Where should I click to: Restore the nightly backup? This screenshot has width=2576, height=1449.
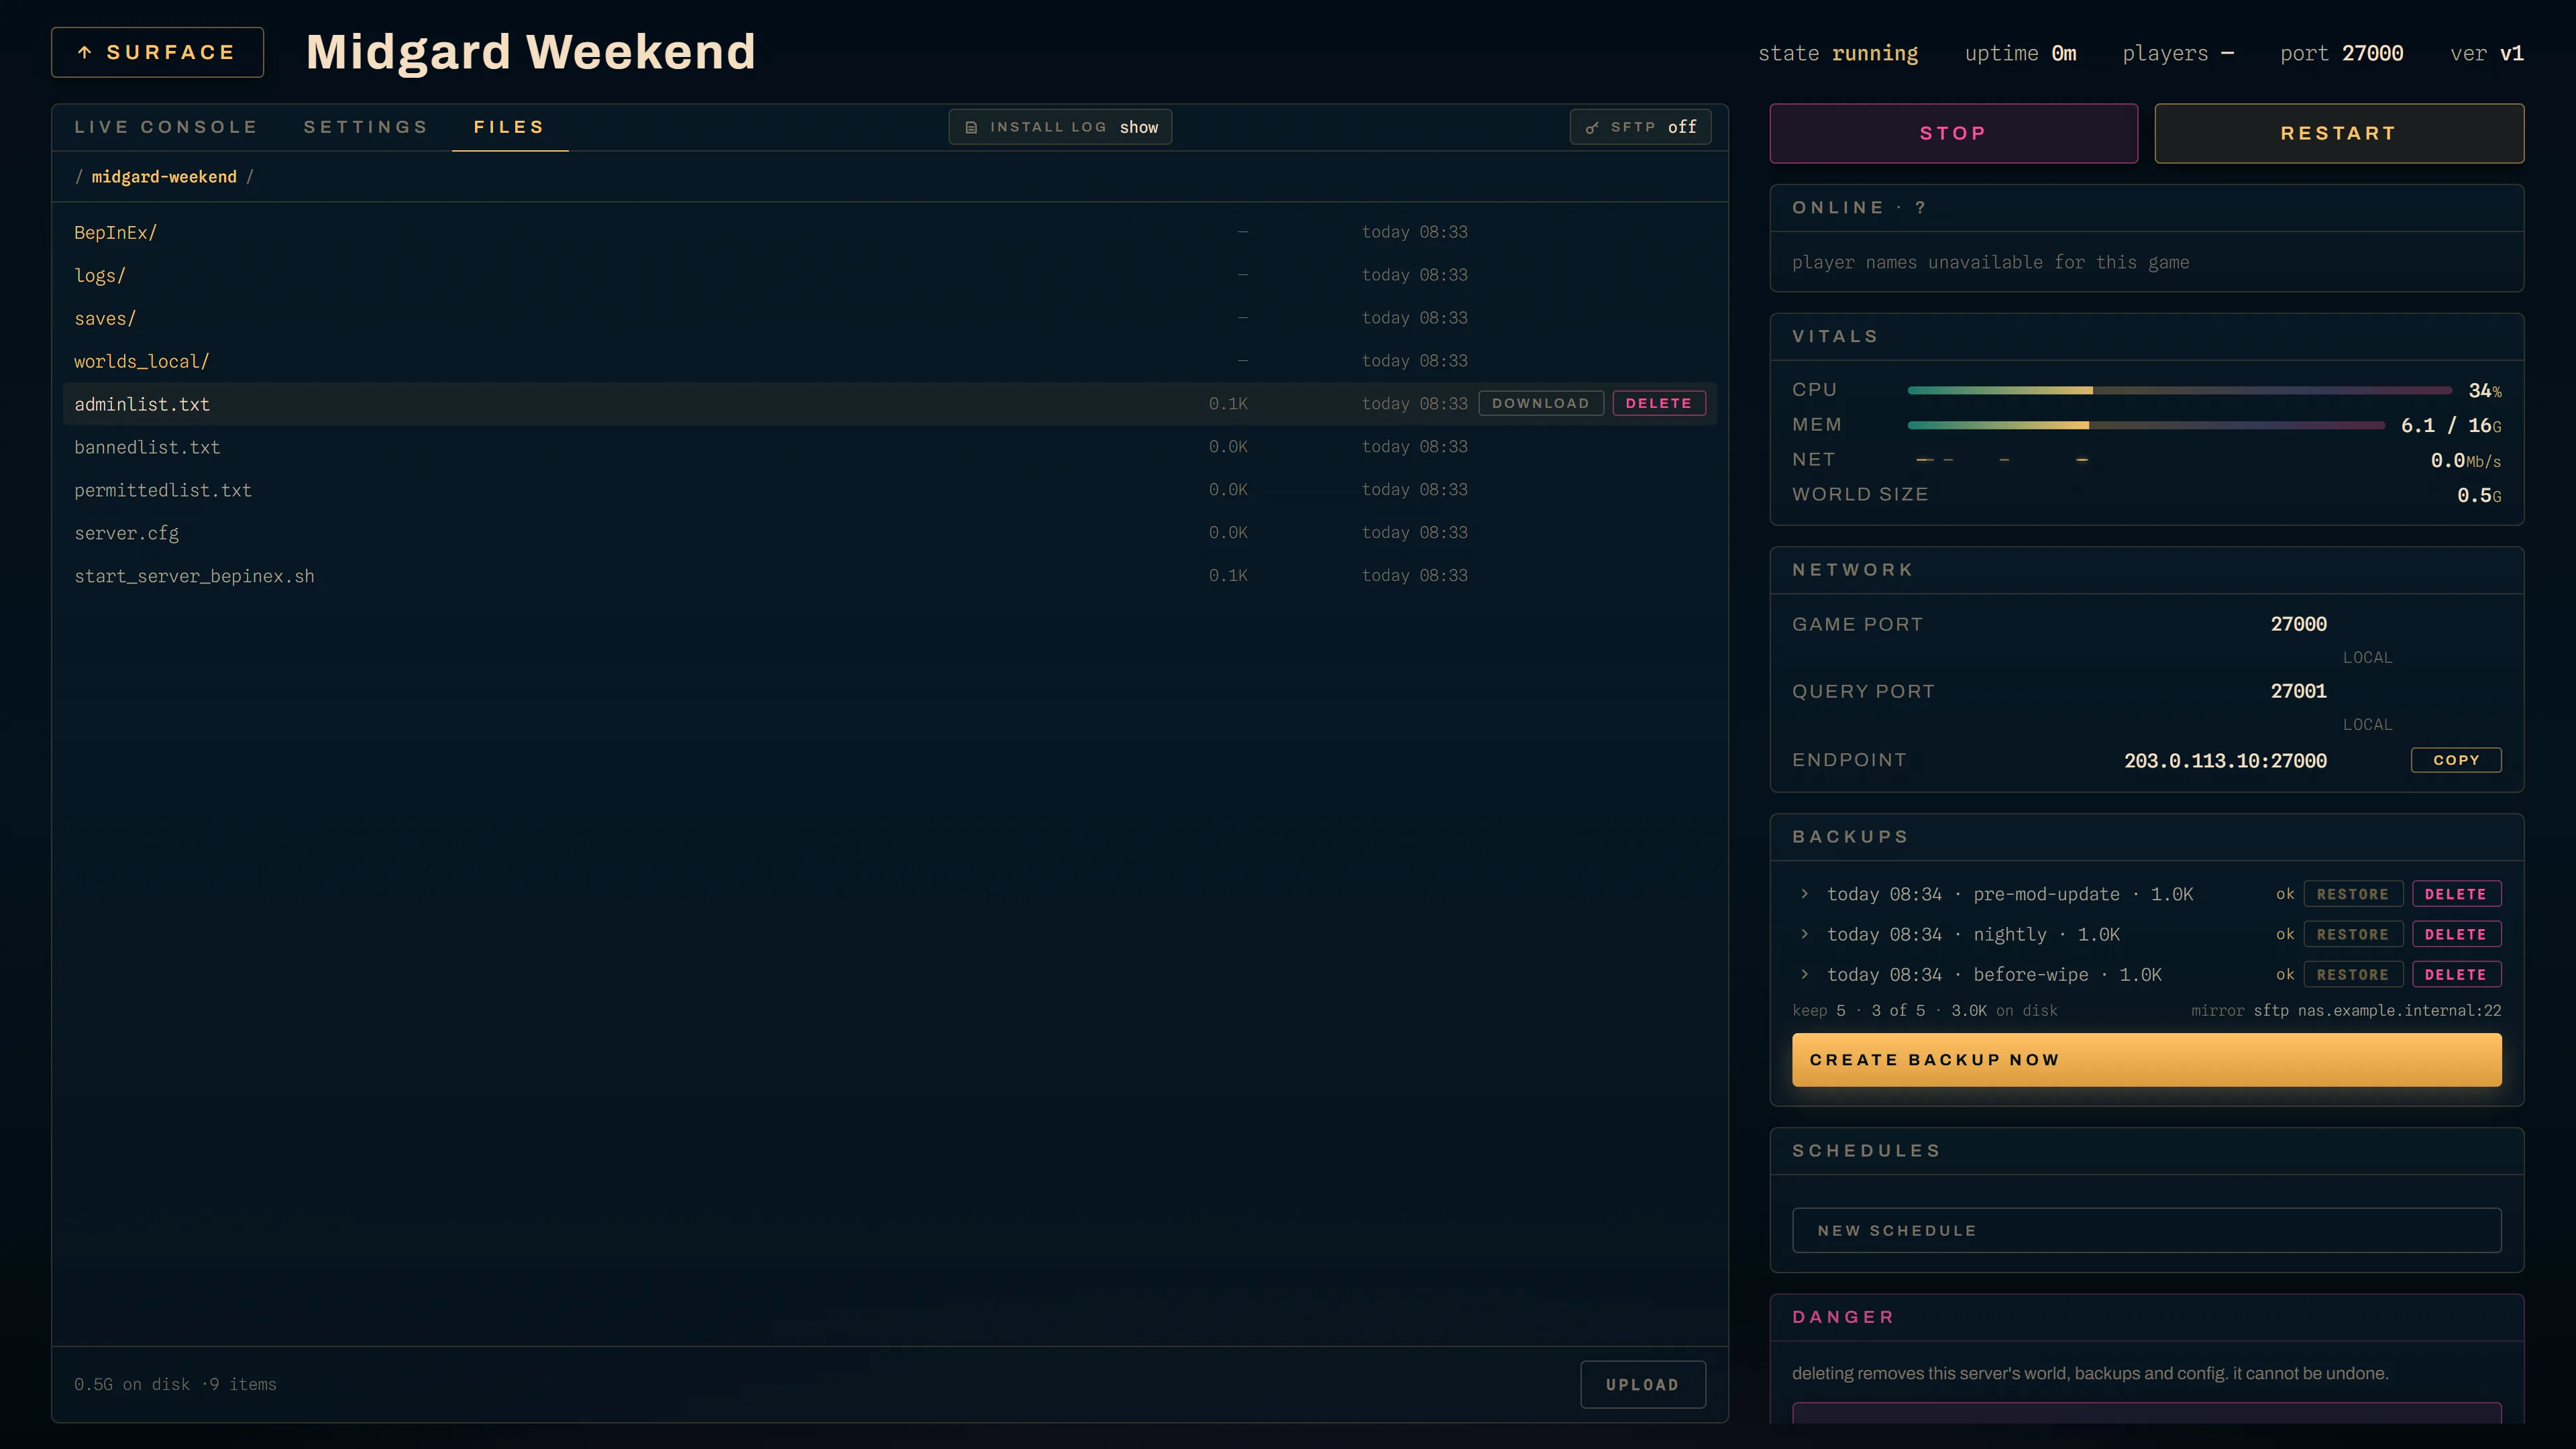[2353, 934]
